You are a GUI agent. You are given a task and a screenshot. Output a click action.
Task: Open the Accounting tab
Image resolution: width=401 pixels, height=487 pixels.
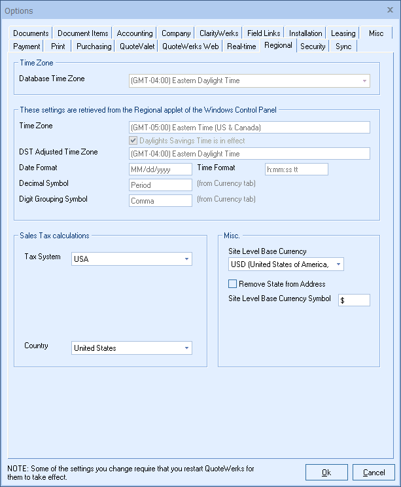pos(135,33)
